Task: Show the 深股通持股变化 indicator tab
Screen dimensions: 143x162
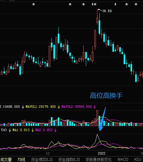Action: click(x=98, y=160)
